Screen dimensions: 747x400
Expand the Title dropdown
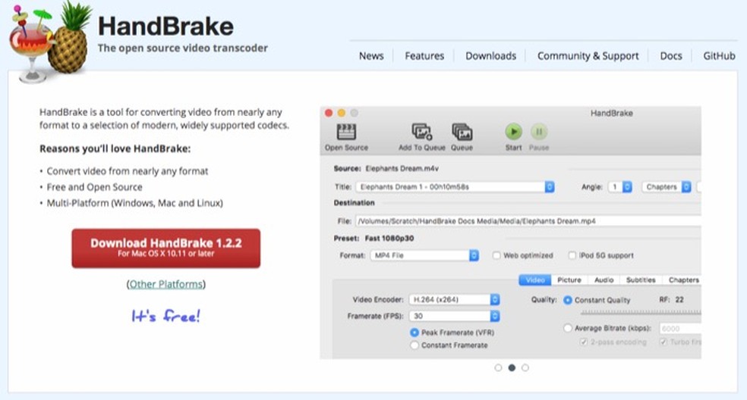[455, 187]
